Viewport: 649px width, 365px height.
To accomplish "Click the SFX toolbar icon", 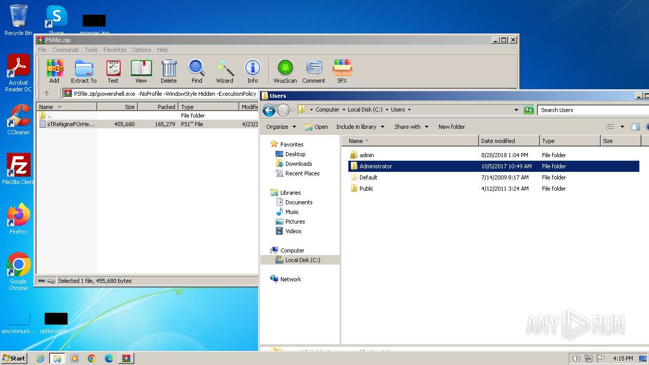I will pos(342,71).
